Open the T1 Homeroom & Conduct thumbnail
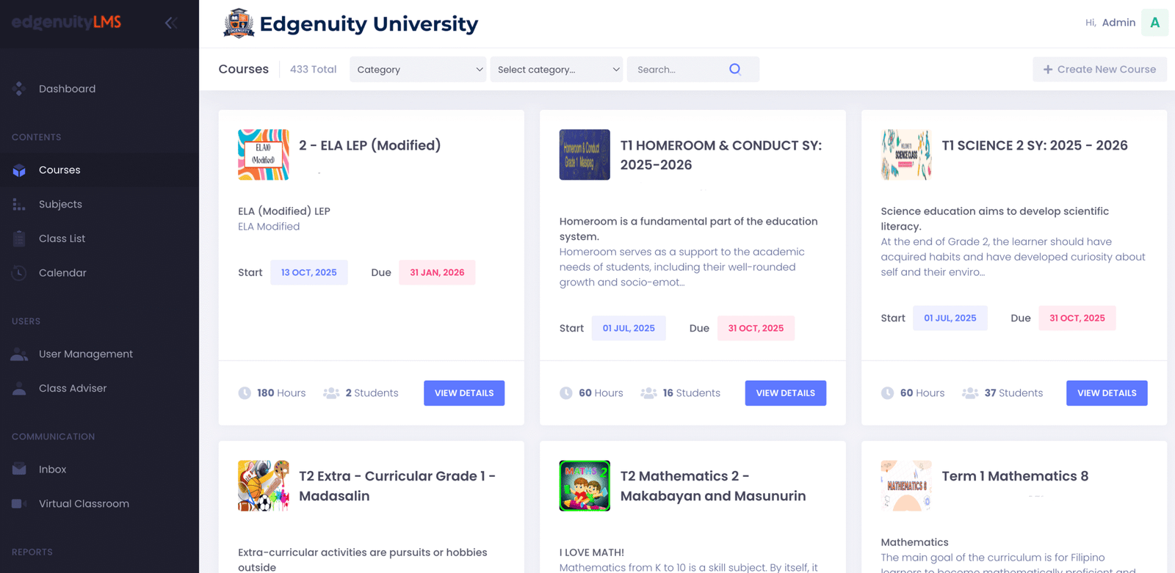 (x=585, y=155)
